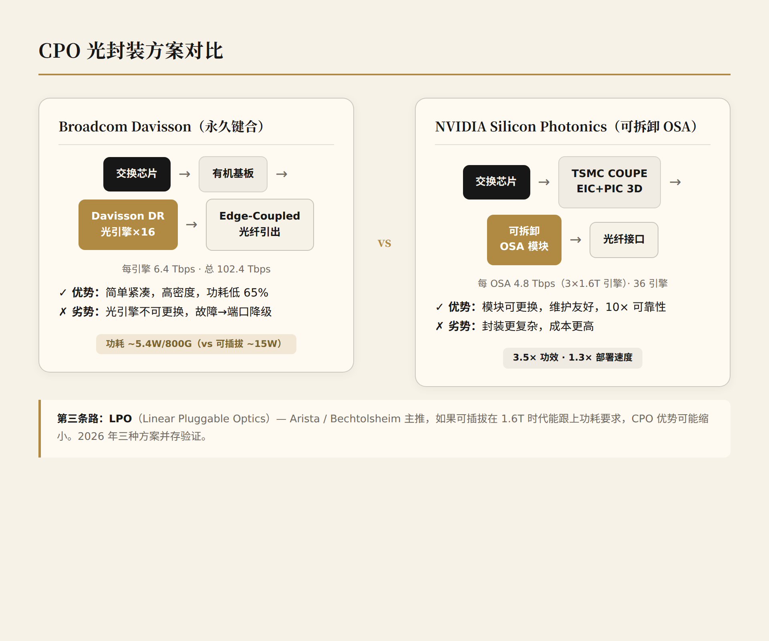Viewport: 769px width, 641px height.
Task: Click the arrow between Davisson DR and Edge-Coupled
Action: [x=192, y=224]
